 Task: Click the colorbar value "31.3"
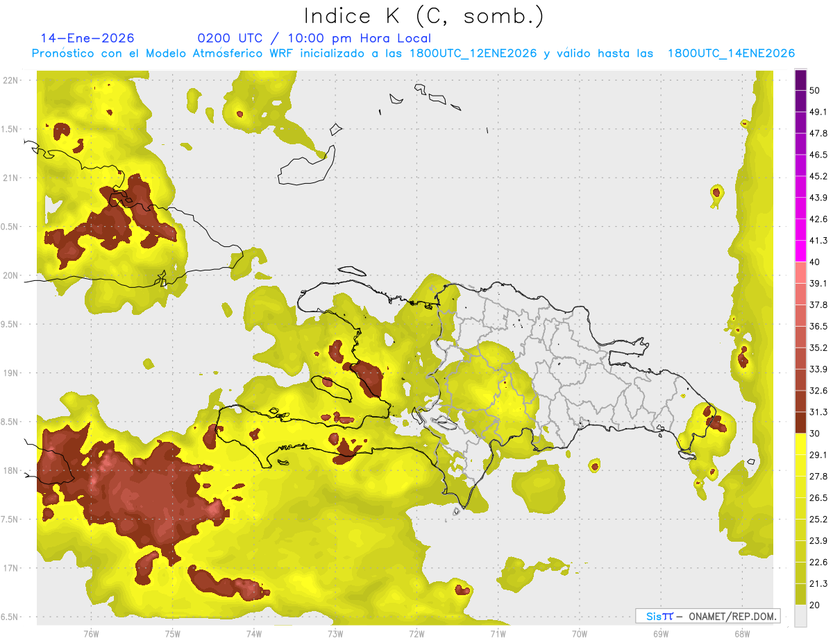[x=818, y=412]
